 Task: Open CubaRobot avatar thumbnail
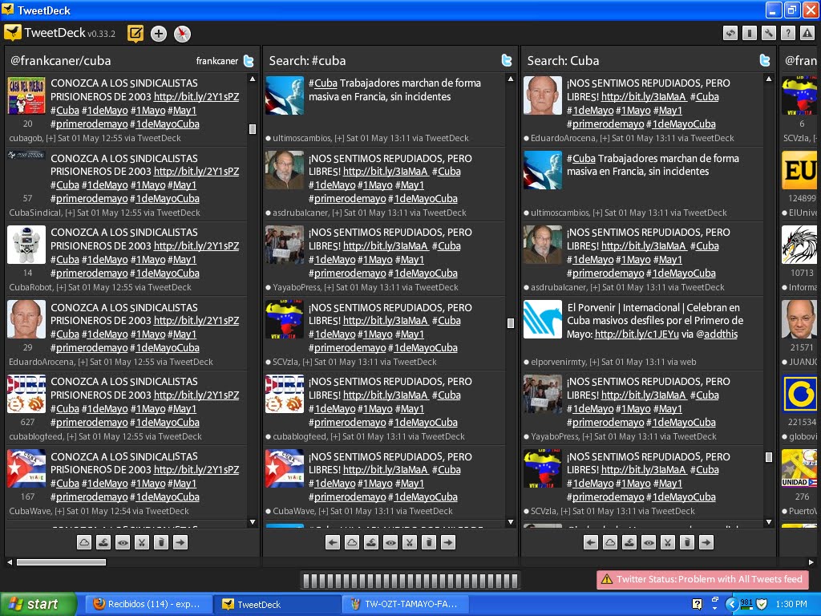(26, 245)
